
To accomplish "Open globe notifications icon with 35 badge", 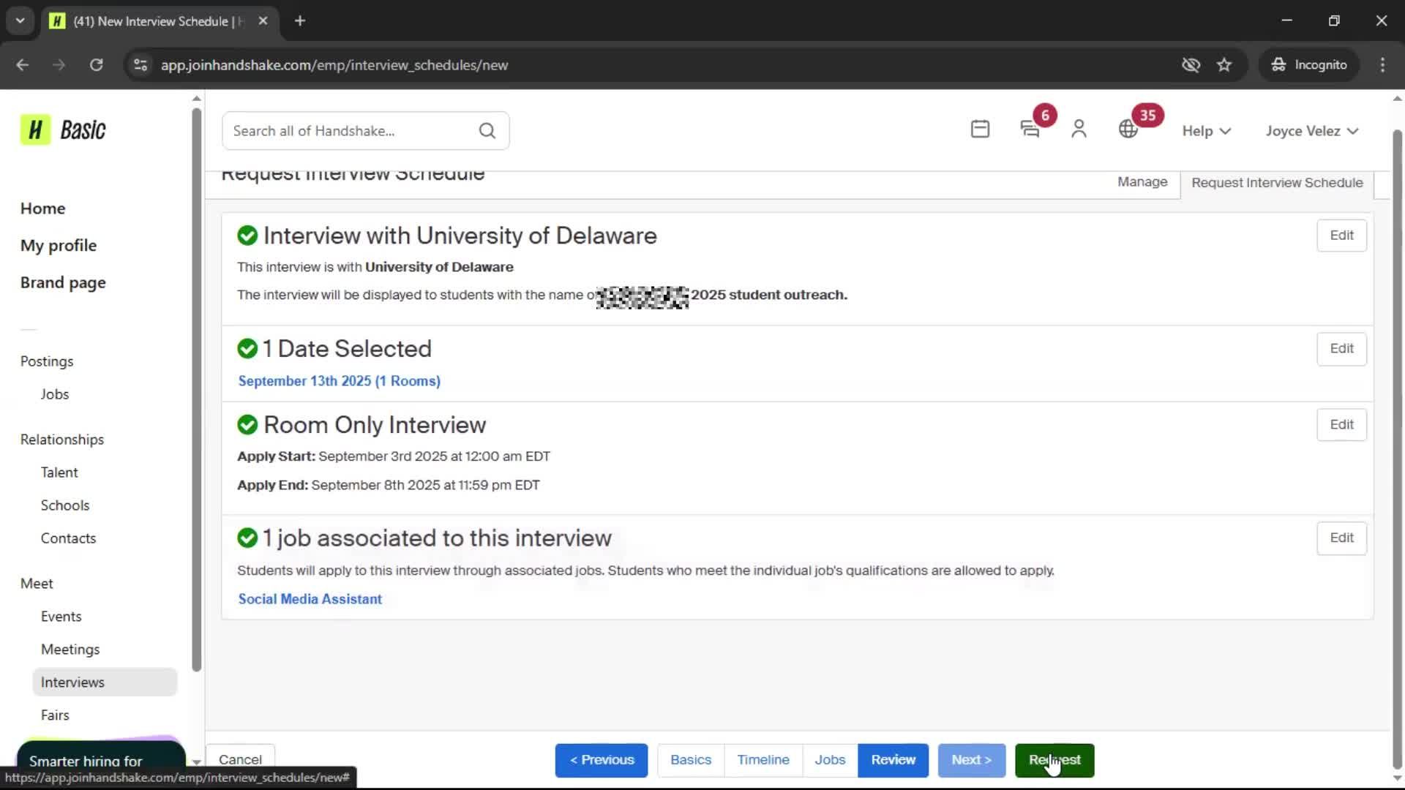I will pos(1128,129).
